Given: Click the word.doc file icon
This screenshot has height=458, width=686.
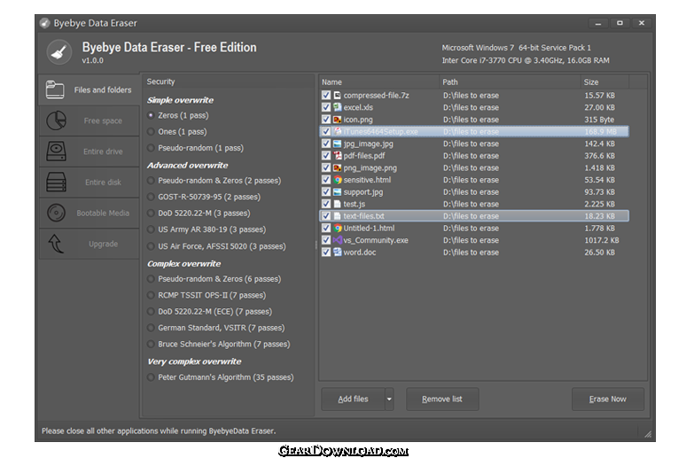Looking at the screenshot, I should point(338,252).
